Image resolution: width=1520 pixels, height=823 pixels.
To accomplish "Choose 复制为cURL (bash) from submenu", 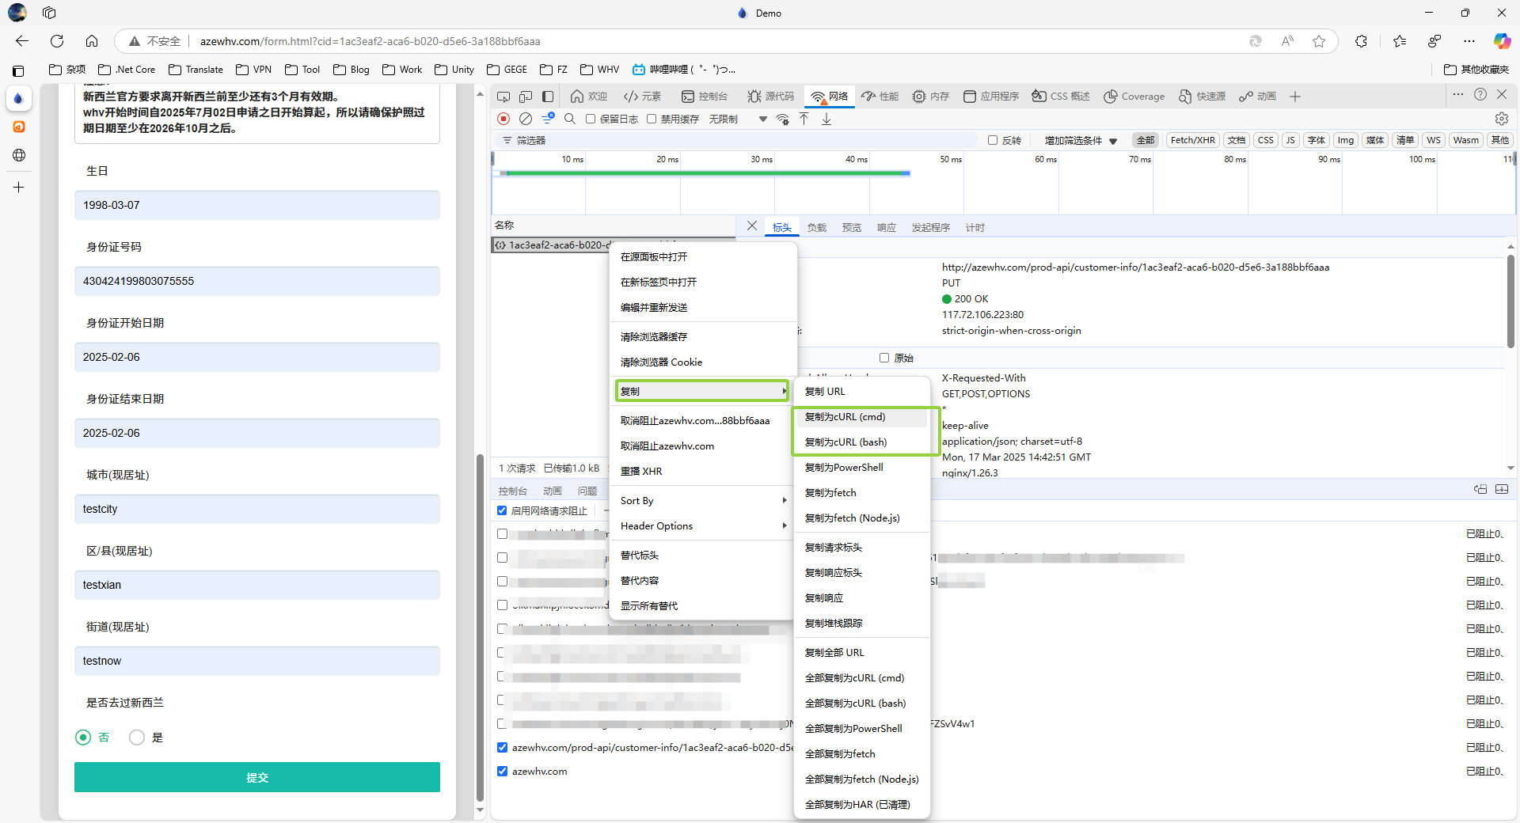I will pos(845,442).
